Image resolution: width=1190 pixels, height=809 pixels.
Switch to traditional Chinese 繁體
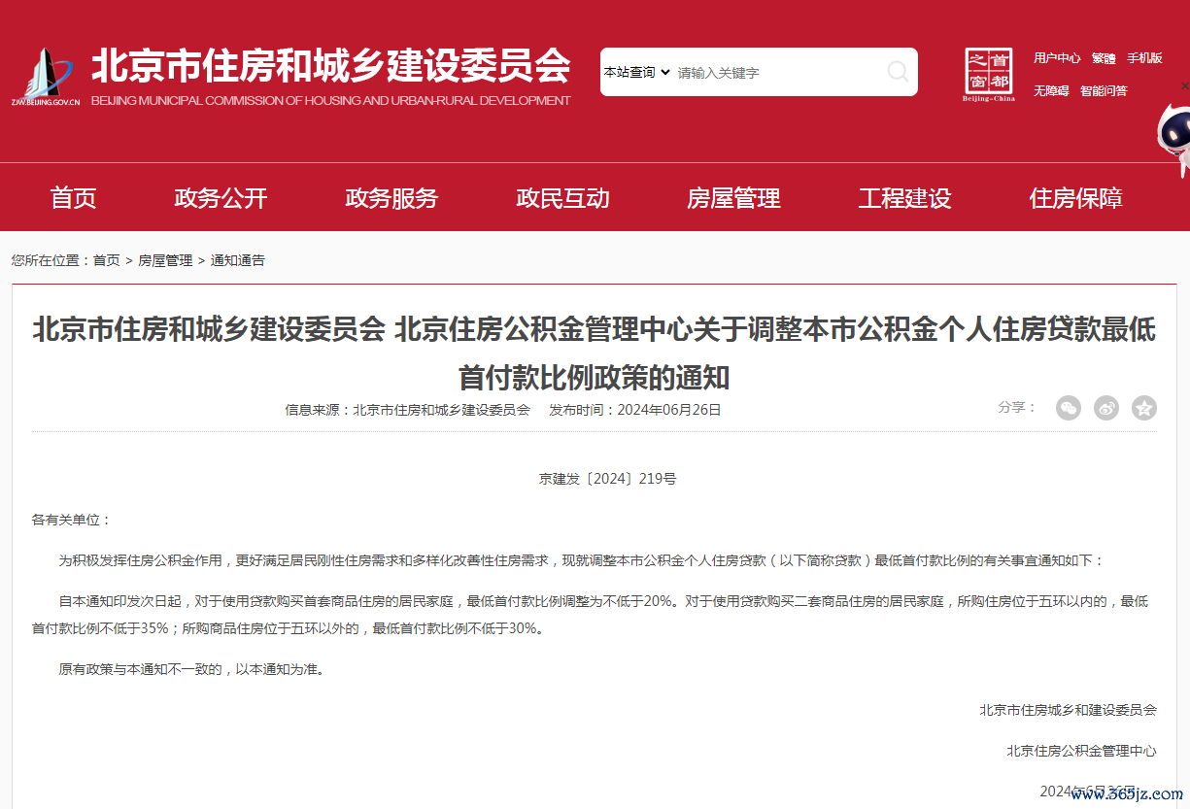(1104, 58)
